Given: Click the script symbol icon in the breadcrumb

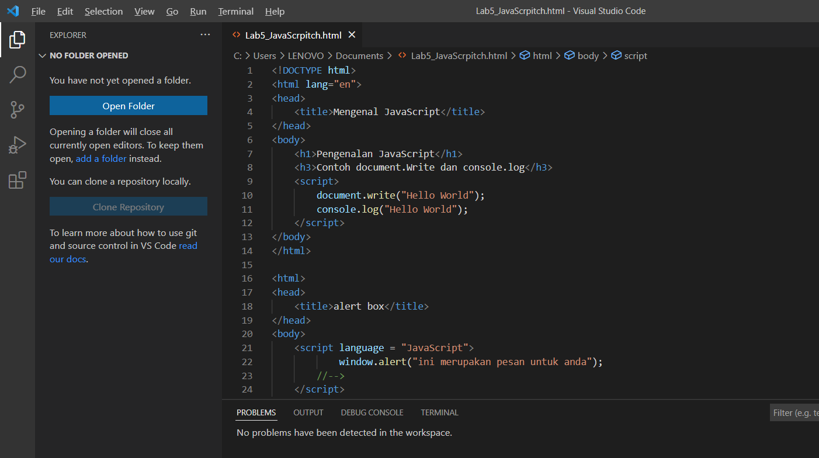Looking at the screenshot, I should click(617, 55).
